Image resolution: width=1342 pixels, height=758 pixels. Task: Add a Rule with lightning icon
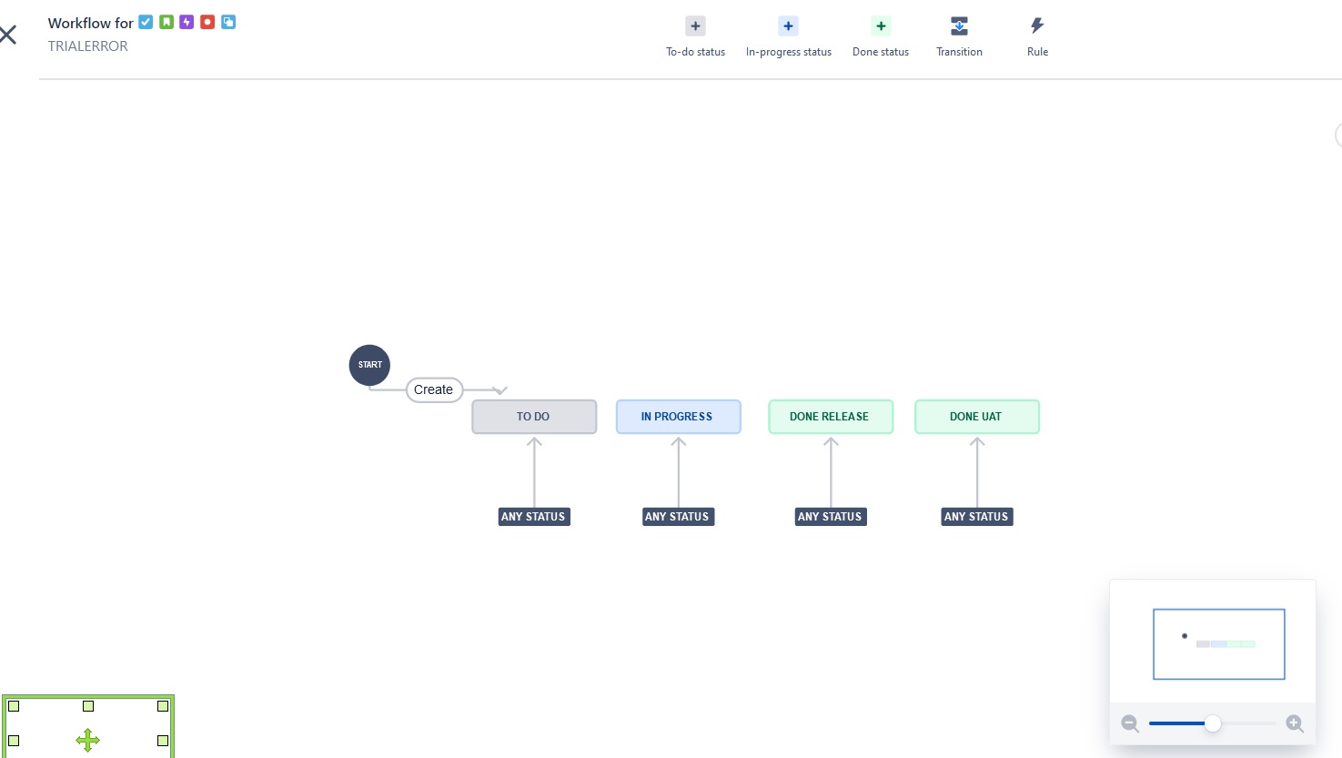(x=1037, y=36)
